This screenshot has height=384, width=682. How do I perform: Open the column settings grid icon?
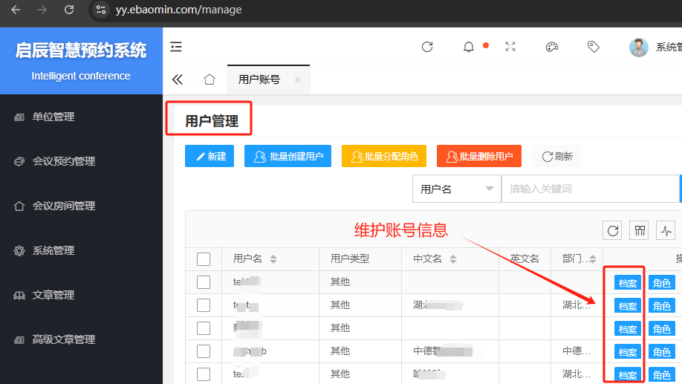pos(639,230)
